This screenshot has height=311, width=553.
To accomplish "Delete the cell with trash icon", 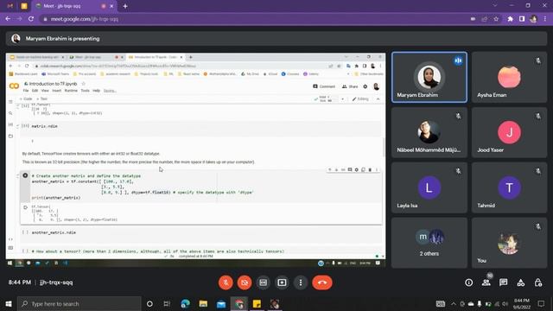I will (x=370, y=170).
